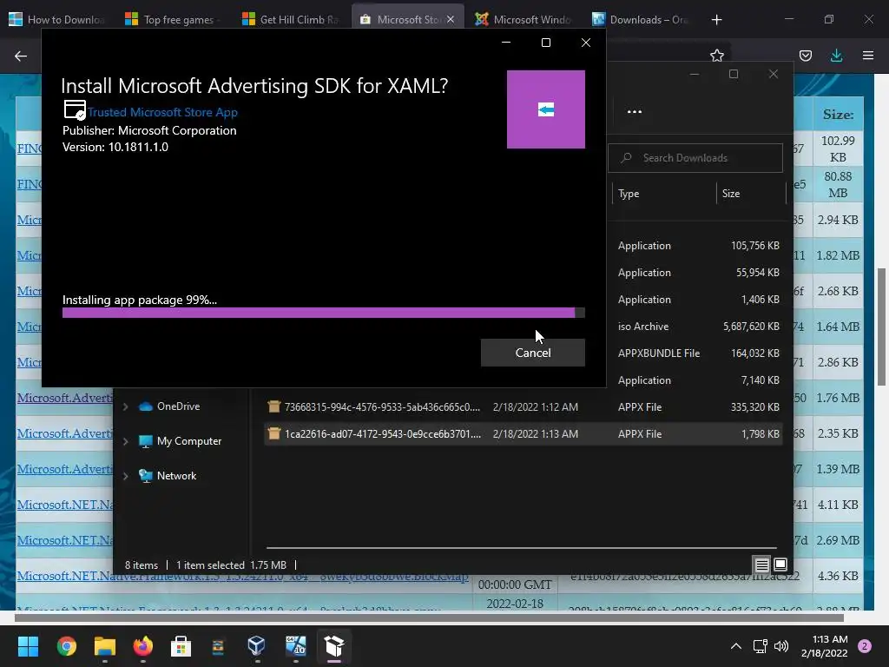Focus the Search Downloads field

click(695, 158)
